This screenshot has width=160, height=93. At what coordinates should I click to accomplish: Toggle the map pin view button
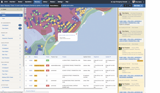point(125,5)
